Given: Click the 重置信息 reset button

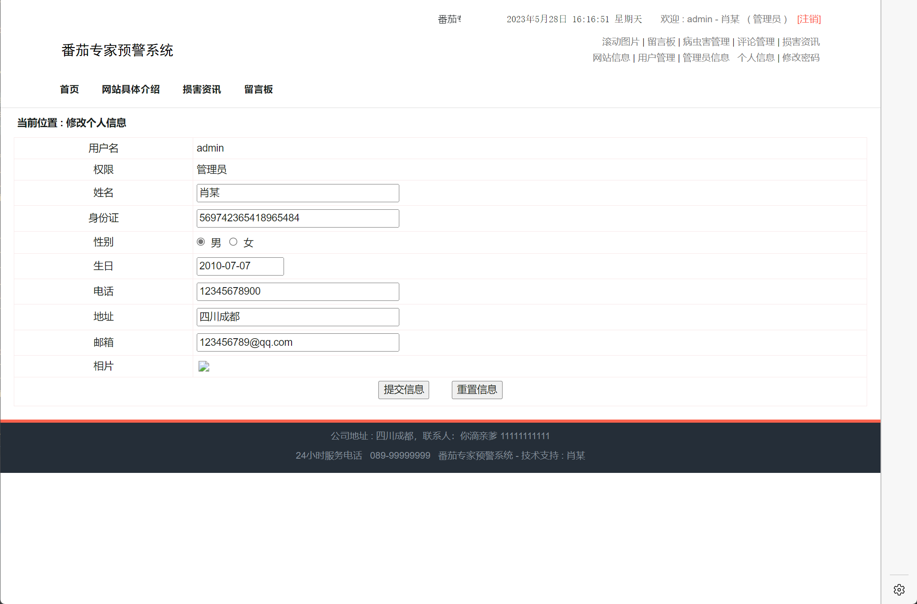Looking at the screenshot, I should pos(477,390).
